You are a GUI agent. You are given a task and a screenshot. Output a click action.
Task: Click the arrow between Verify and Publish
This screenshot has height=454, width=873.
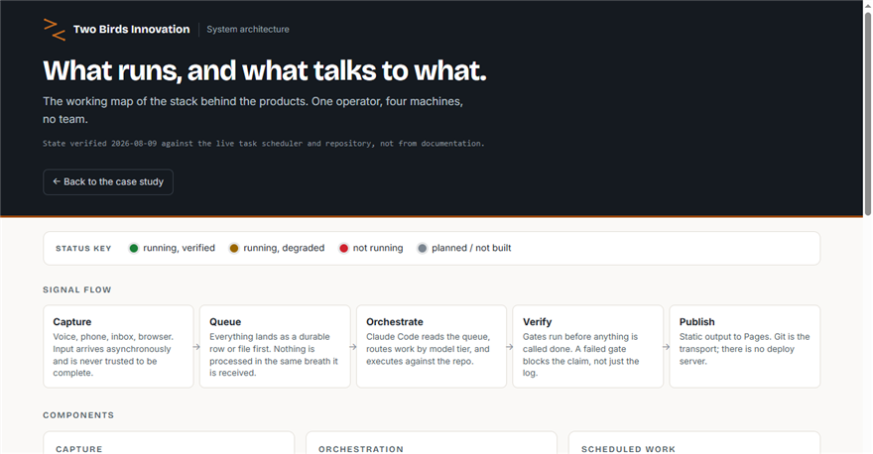pos(666,347)
